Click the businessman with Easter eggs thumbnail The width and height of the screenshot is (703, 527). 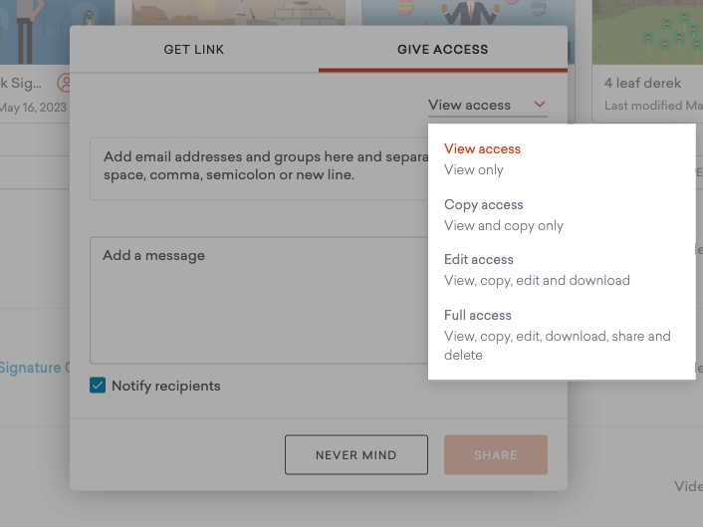[x=463, y=12]
